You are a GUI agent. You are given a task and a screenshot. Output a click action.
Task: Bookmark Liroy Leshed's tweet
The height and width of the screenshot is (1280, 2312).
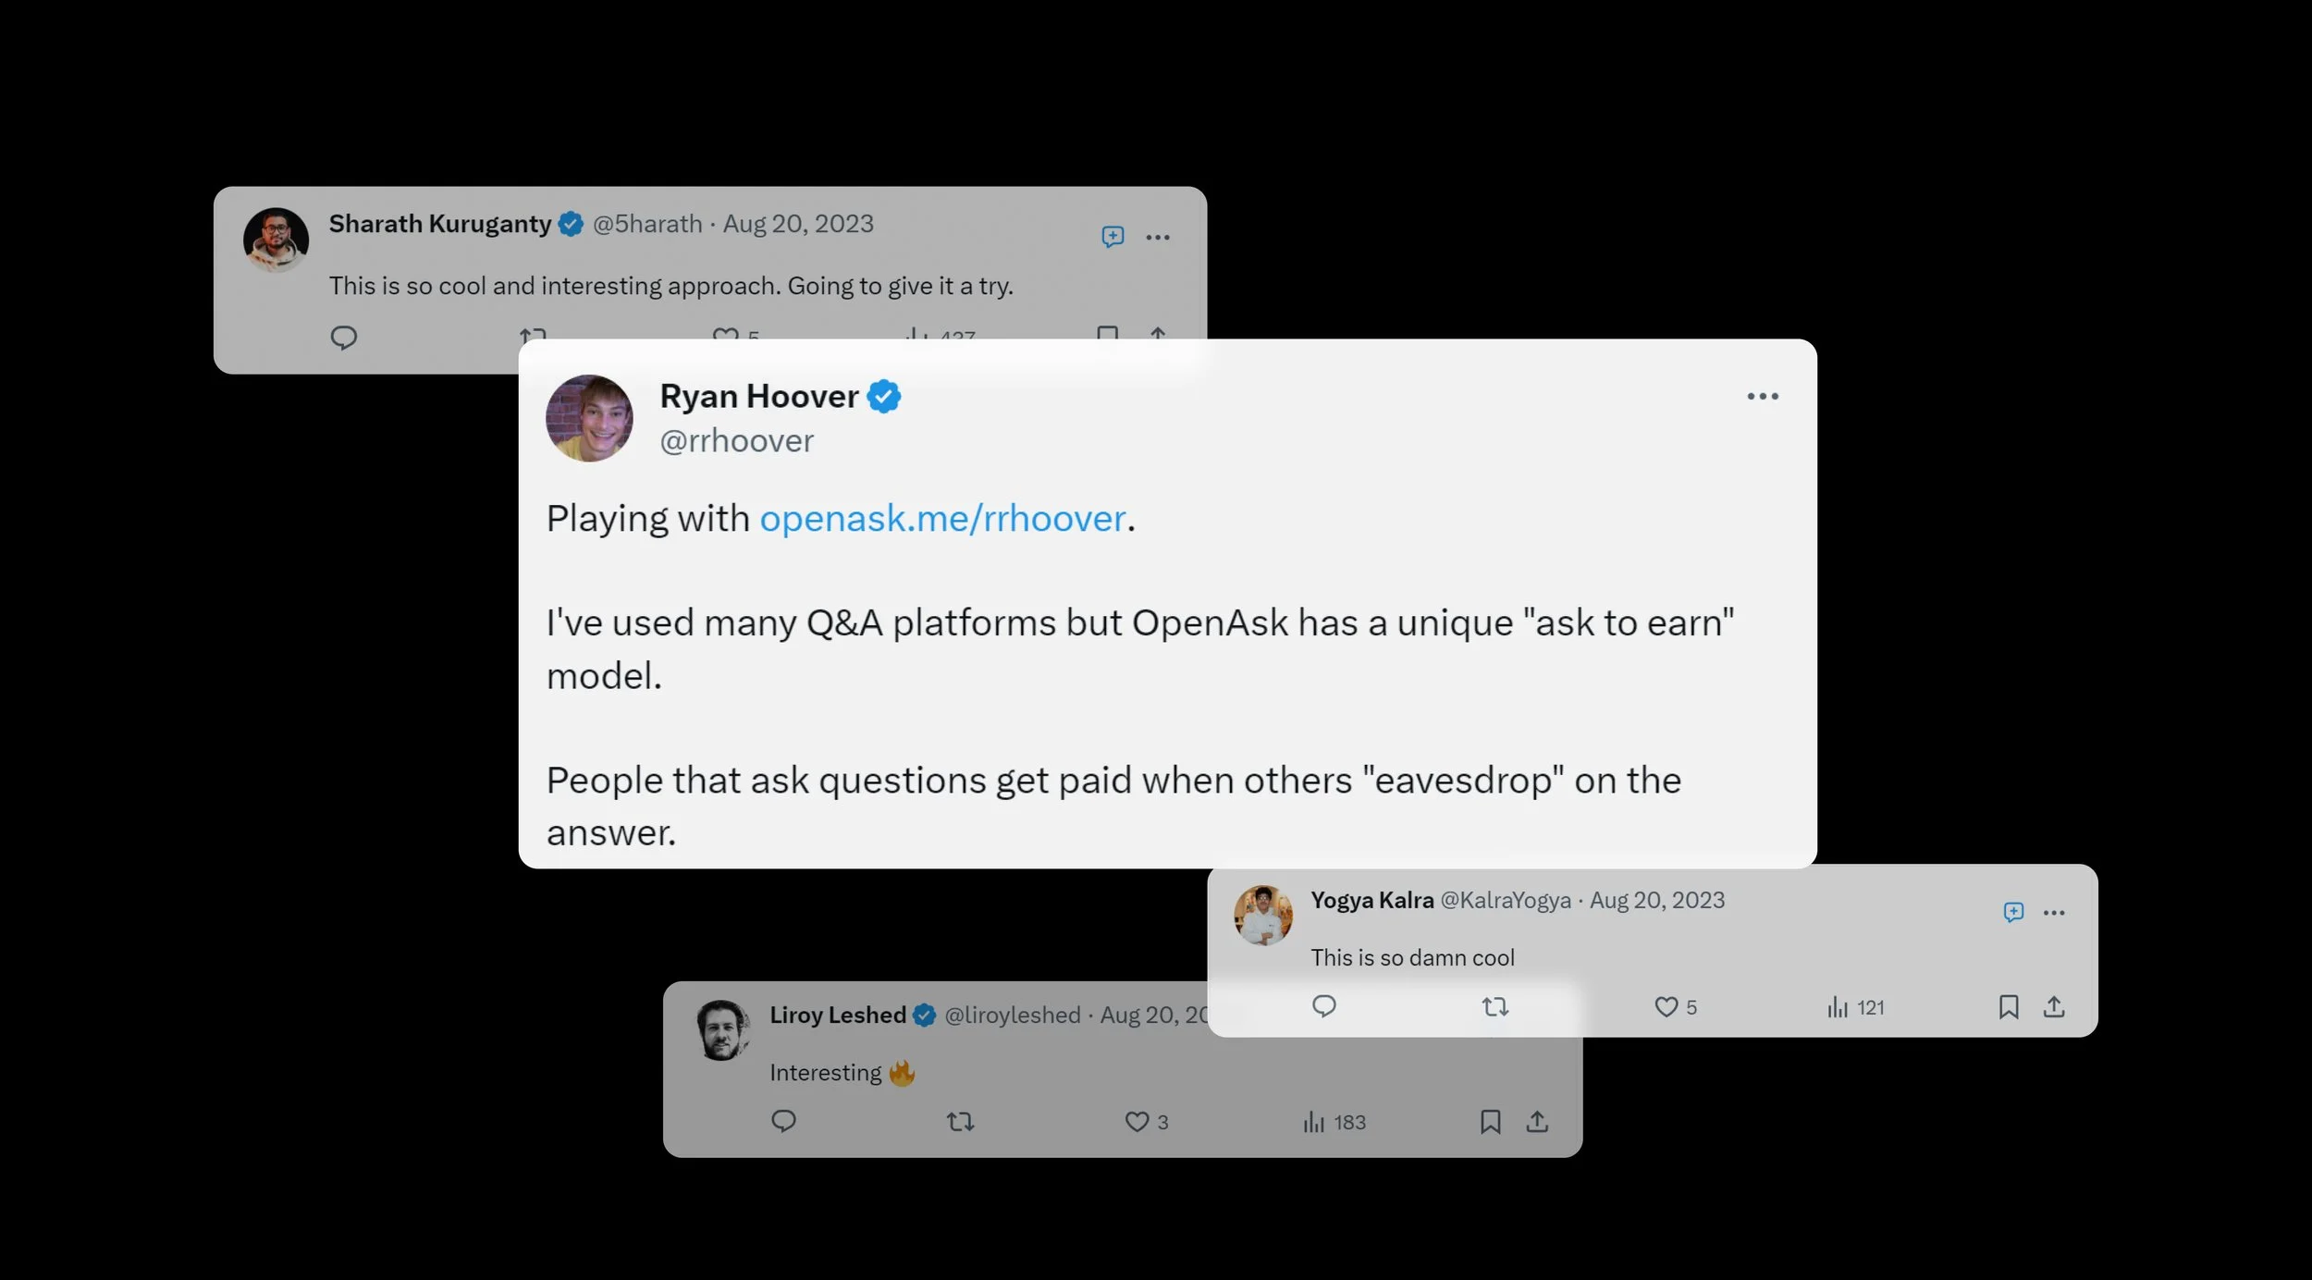pyautogui.click(x=1490, y=1122)
